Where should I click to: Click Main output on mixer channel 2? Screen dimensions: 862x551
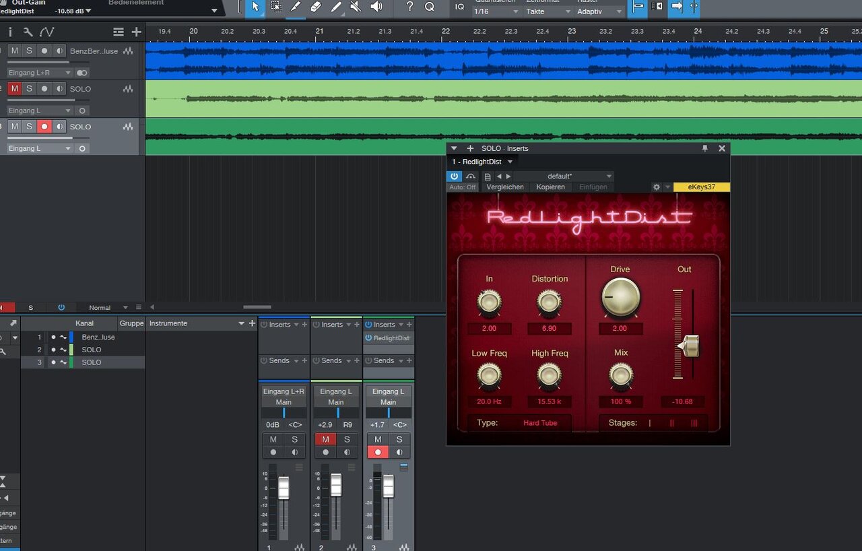pyautogui.click(x=336, y=402)
